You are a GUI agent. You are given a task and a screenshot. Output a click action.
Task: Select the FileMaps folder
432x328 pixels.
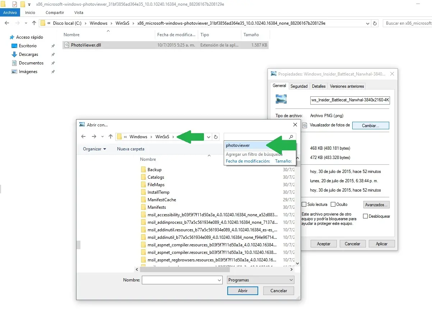click(156, 185)
